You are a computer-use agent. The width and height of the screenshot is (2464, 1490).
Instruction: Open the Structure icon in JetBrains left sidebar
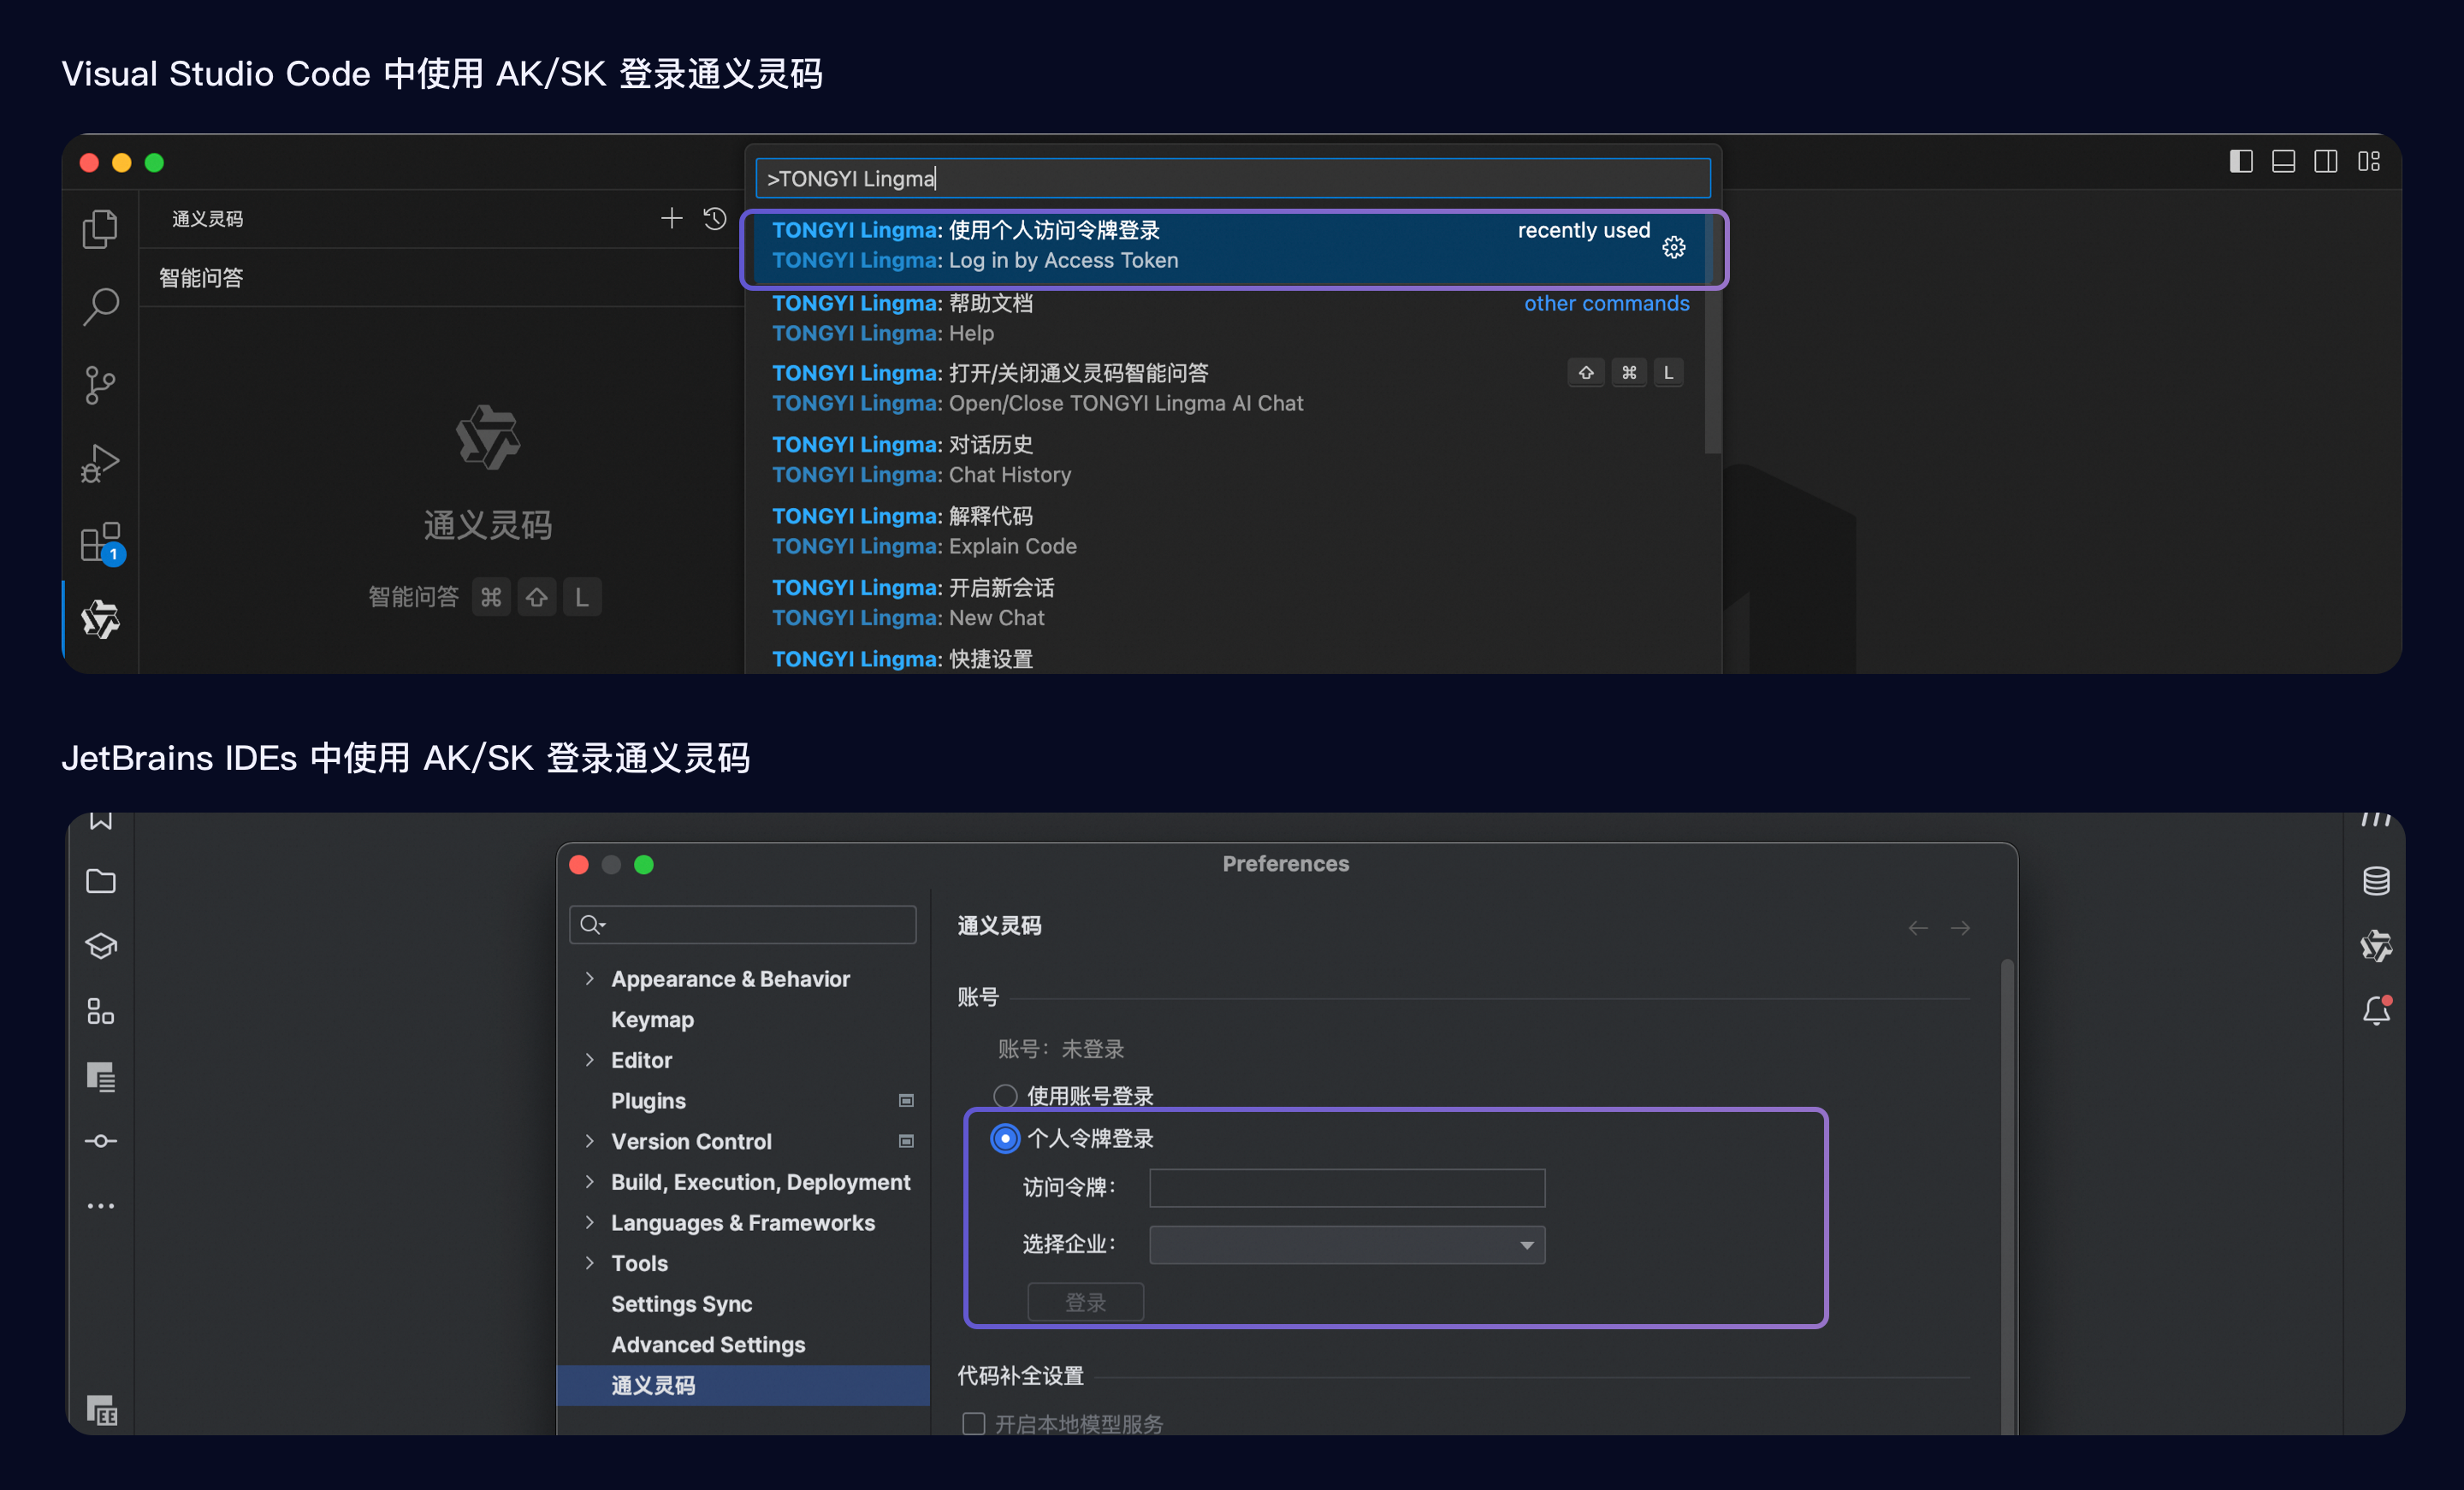[101, 1011]
